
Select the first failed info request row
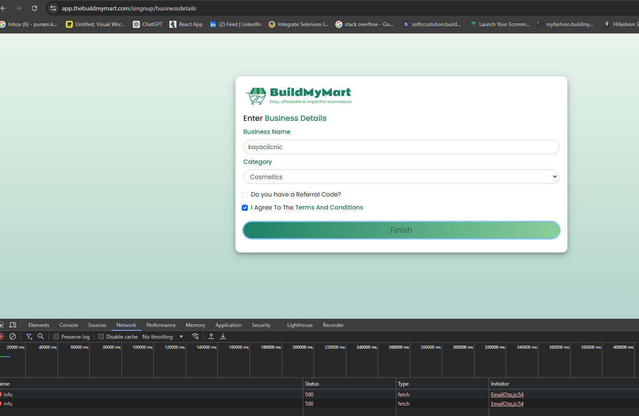(319, 395)
